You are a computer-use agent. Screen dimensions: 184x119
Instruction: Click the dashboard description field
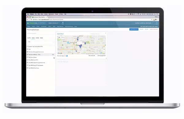pyautogui.click(x=40, y=33)
